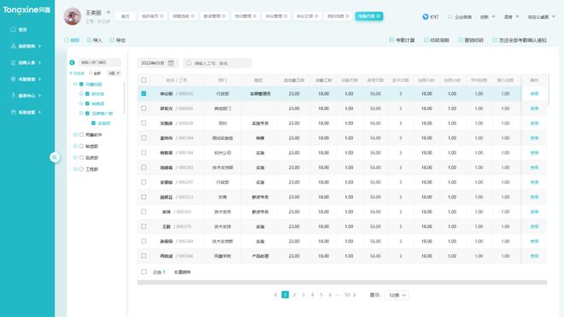Focus the employee ID and name search field

[217, 63]
